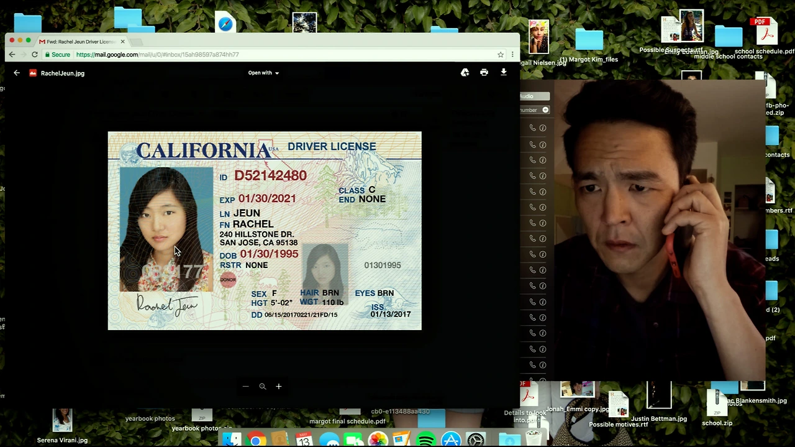Image resolution: width=795 pixels, height=447 pixels.
Task: Open Finder from the dock
Action: [x=232, y=440]
